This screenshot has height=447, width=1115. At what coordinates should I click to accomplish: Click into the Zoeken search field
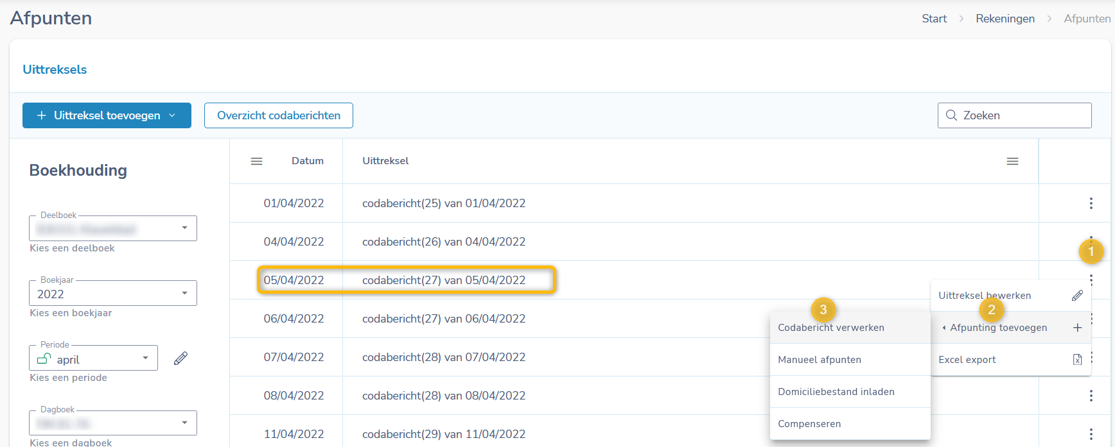point(1015,115)
